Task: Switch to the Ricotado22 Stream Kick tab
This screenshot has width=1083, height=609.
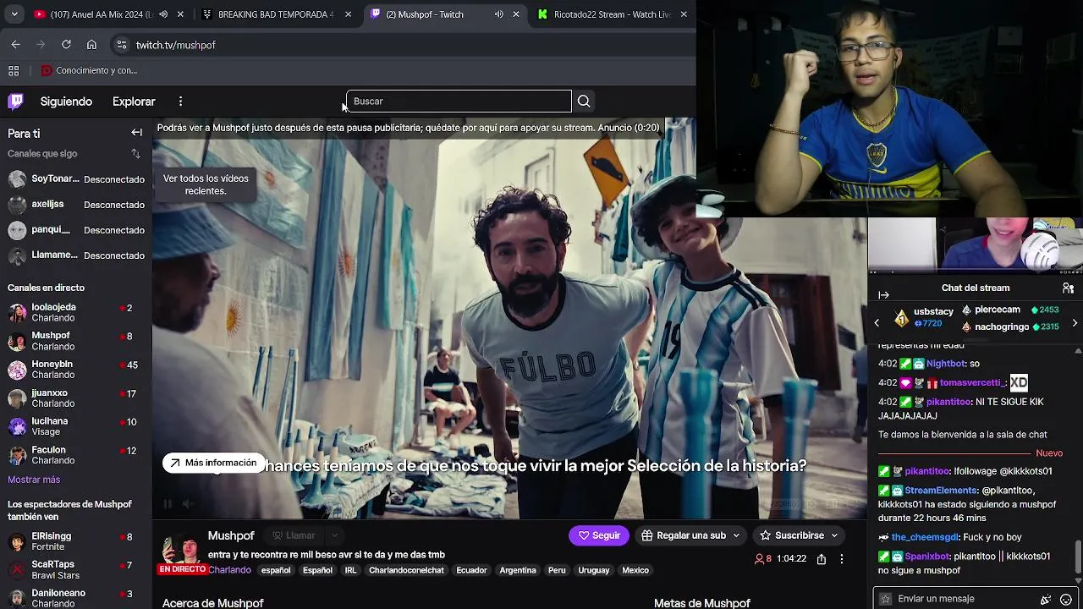Action: pos(612,14)
